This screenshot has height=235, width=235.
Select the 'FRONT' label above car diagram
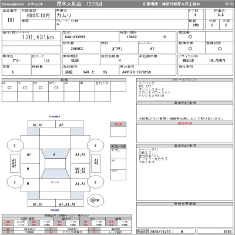(55, 116)
